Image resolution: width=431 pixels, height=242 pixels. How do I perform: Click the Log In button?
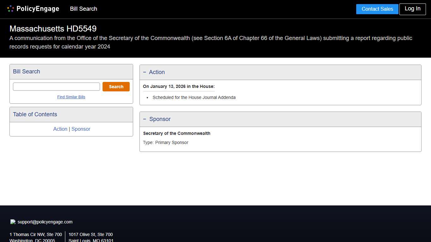tap(412, 9)
